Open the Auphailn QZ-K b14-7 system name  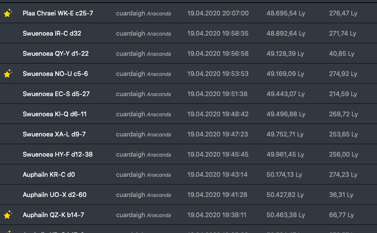53,215
